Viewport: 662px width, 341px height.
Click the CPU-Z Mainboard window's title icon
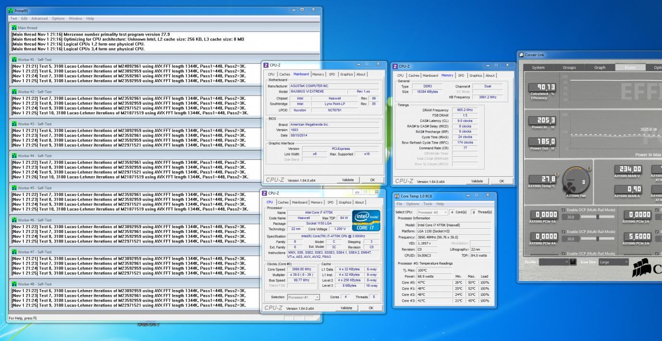[x=266, y=65]
